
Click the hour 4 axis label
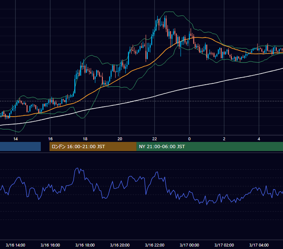(259, 139)
